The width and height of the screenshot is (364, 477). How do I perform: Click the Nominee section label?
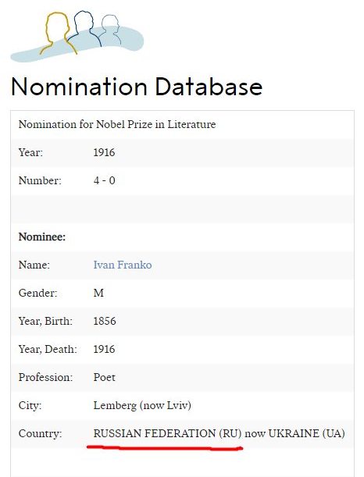pos(42,237)
